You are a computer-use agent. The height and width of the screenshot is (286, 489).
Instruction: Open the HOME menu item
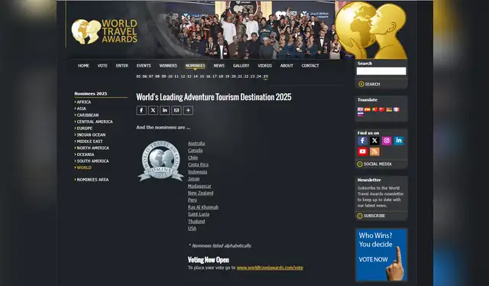(x=83, y=66)
